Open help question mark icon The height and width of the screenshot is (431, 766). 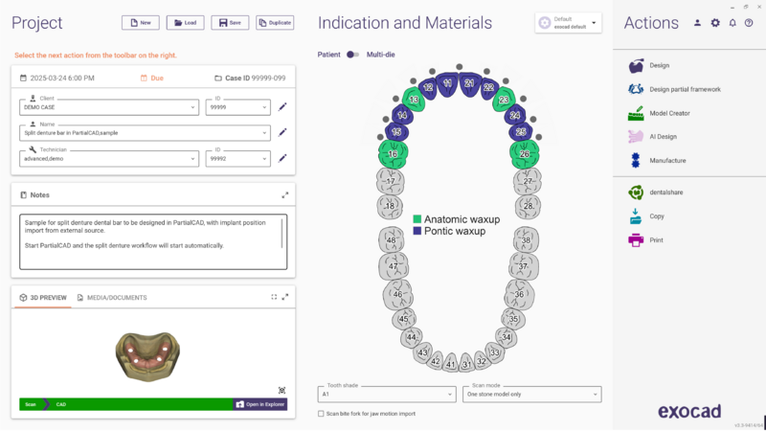(x=749, y=23)
